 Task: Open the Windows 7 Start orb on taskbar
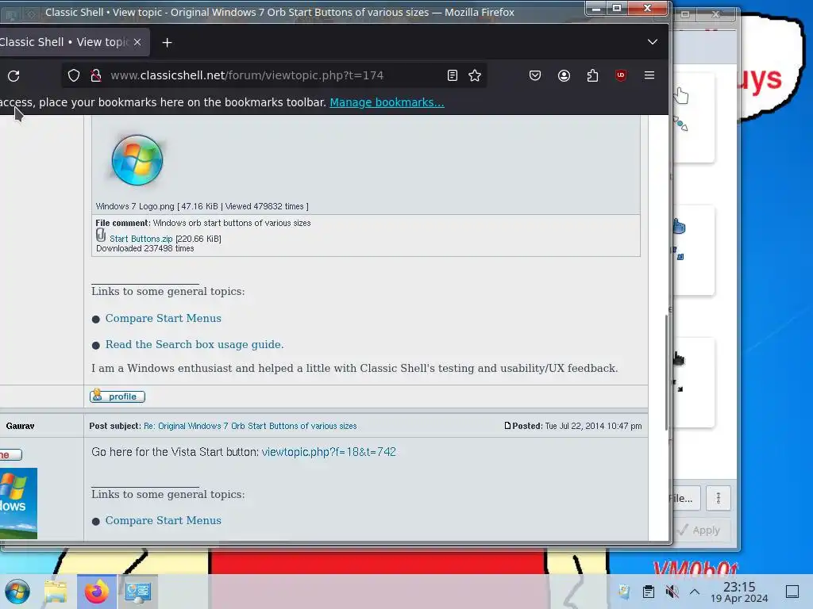(x=17, y=592)
